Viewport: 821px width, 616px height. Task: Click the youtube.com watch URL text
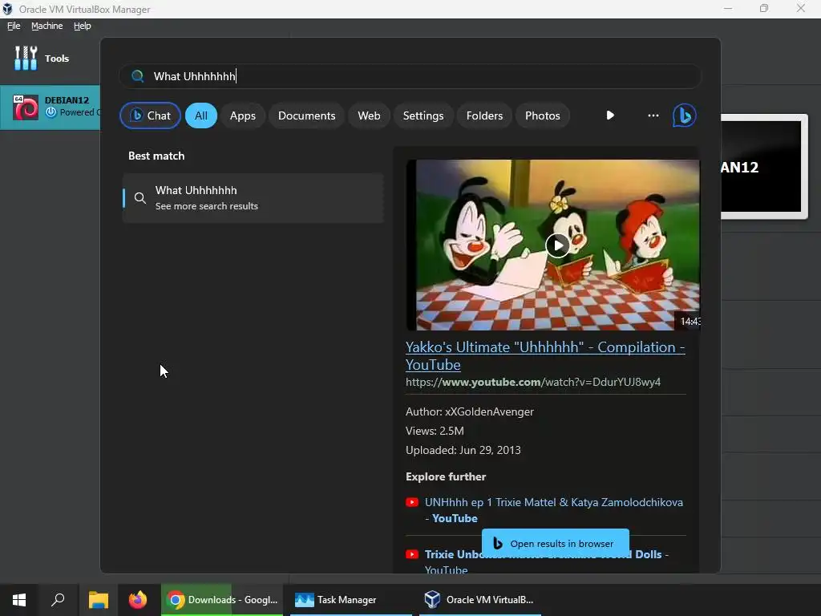533,382
